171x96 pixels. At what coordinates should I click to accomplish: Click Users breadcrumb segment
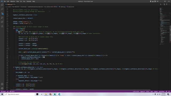pyautogui.click(x=10, y=7)
